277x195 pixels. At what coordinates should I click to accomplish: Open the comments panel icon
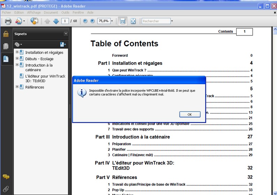6,177
